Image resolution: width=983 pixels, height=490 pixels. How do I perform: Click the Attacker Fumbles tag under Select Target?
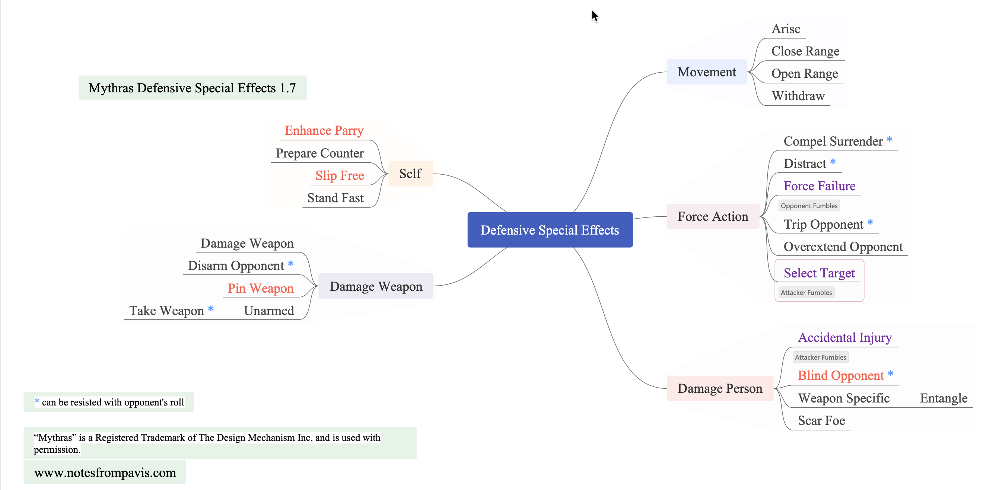tap(806, 292)
